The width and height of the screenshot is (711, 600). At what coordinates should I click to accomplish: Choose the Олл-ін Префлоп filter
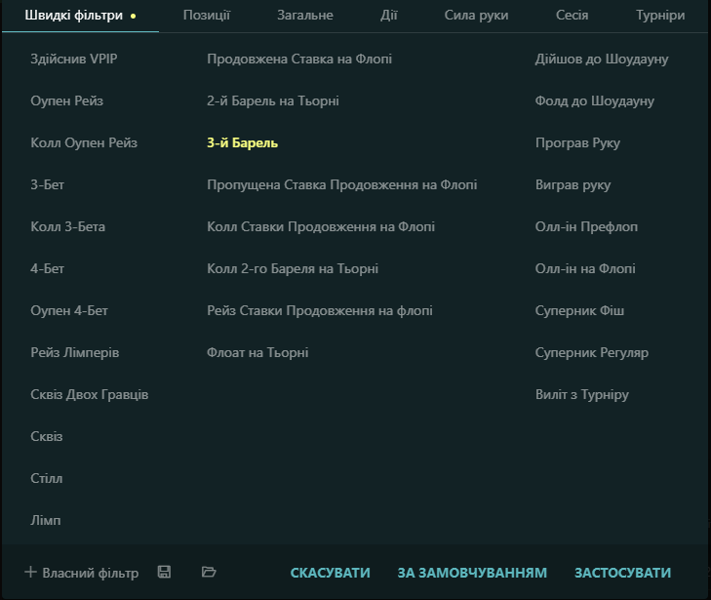click(586, 226)
